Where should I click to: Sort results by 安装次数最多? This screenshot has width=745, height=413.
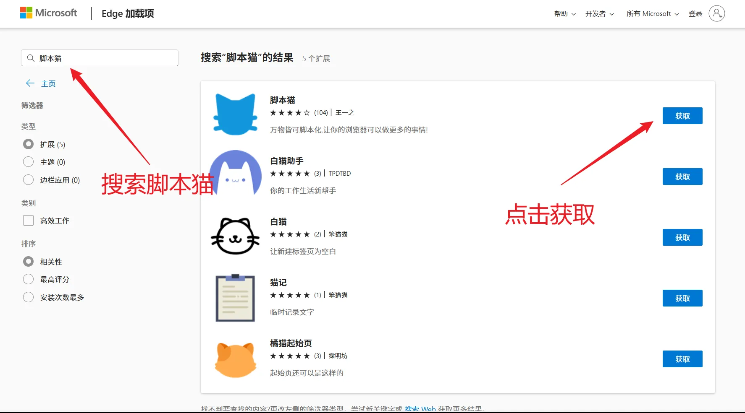coord(28,297)
